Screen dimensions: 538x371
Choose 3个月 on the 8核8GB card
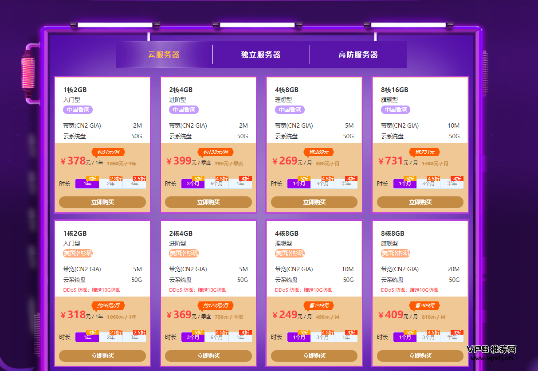(428, 337)
